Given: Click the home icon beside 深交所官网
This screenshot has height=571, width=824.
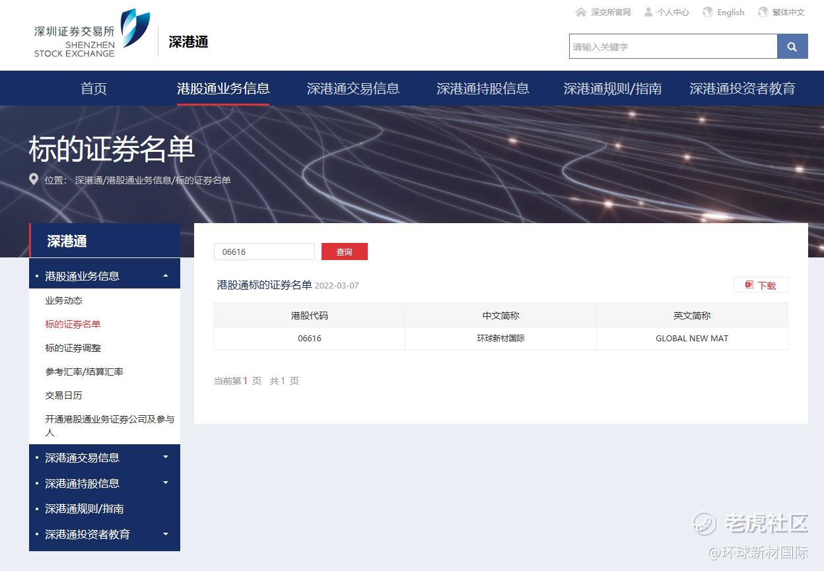Looking at the screenshot, I should tap(581, 12).
